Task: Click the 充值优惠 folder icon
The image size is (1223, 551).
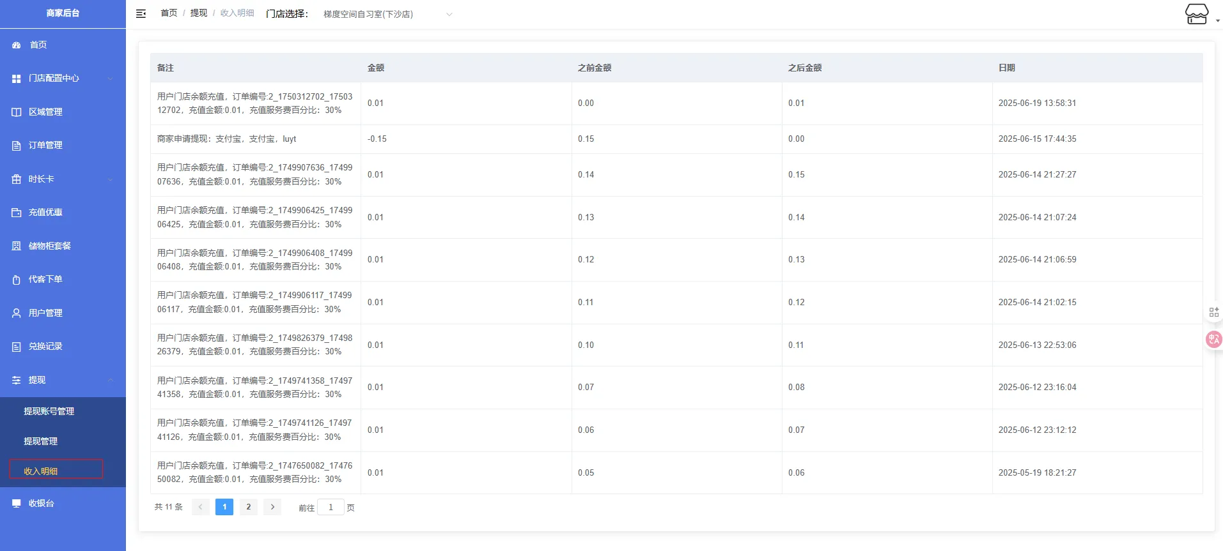Action: point(17,213)
